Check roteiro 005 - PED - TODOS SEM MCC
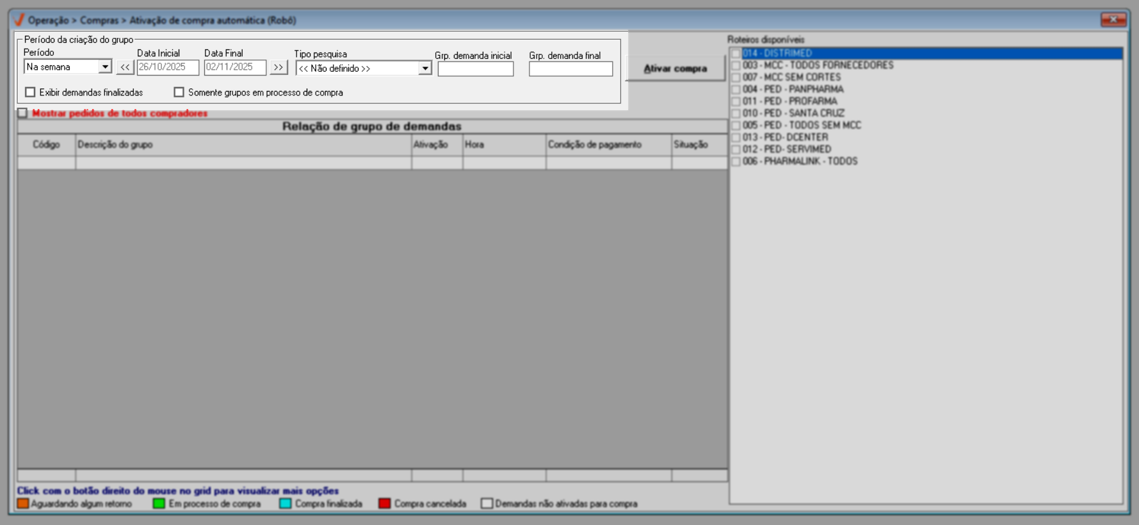1139x525 pixels. (736, 125)
